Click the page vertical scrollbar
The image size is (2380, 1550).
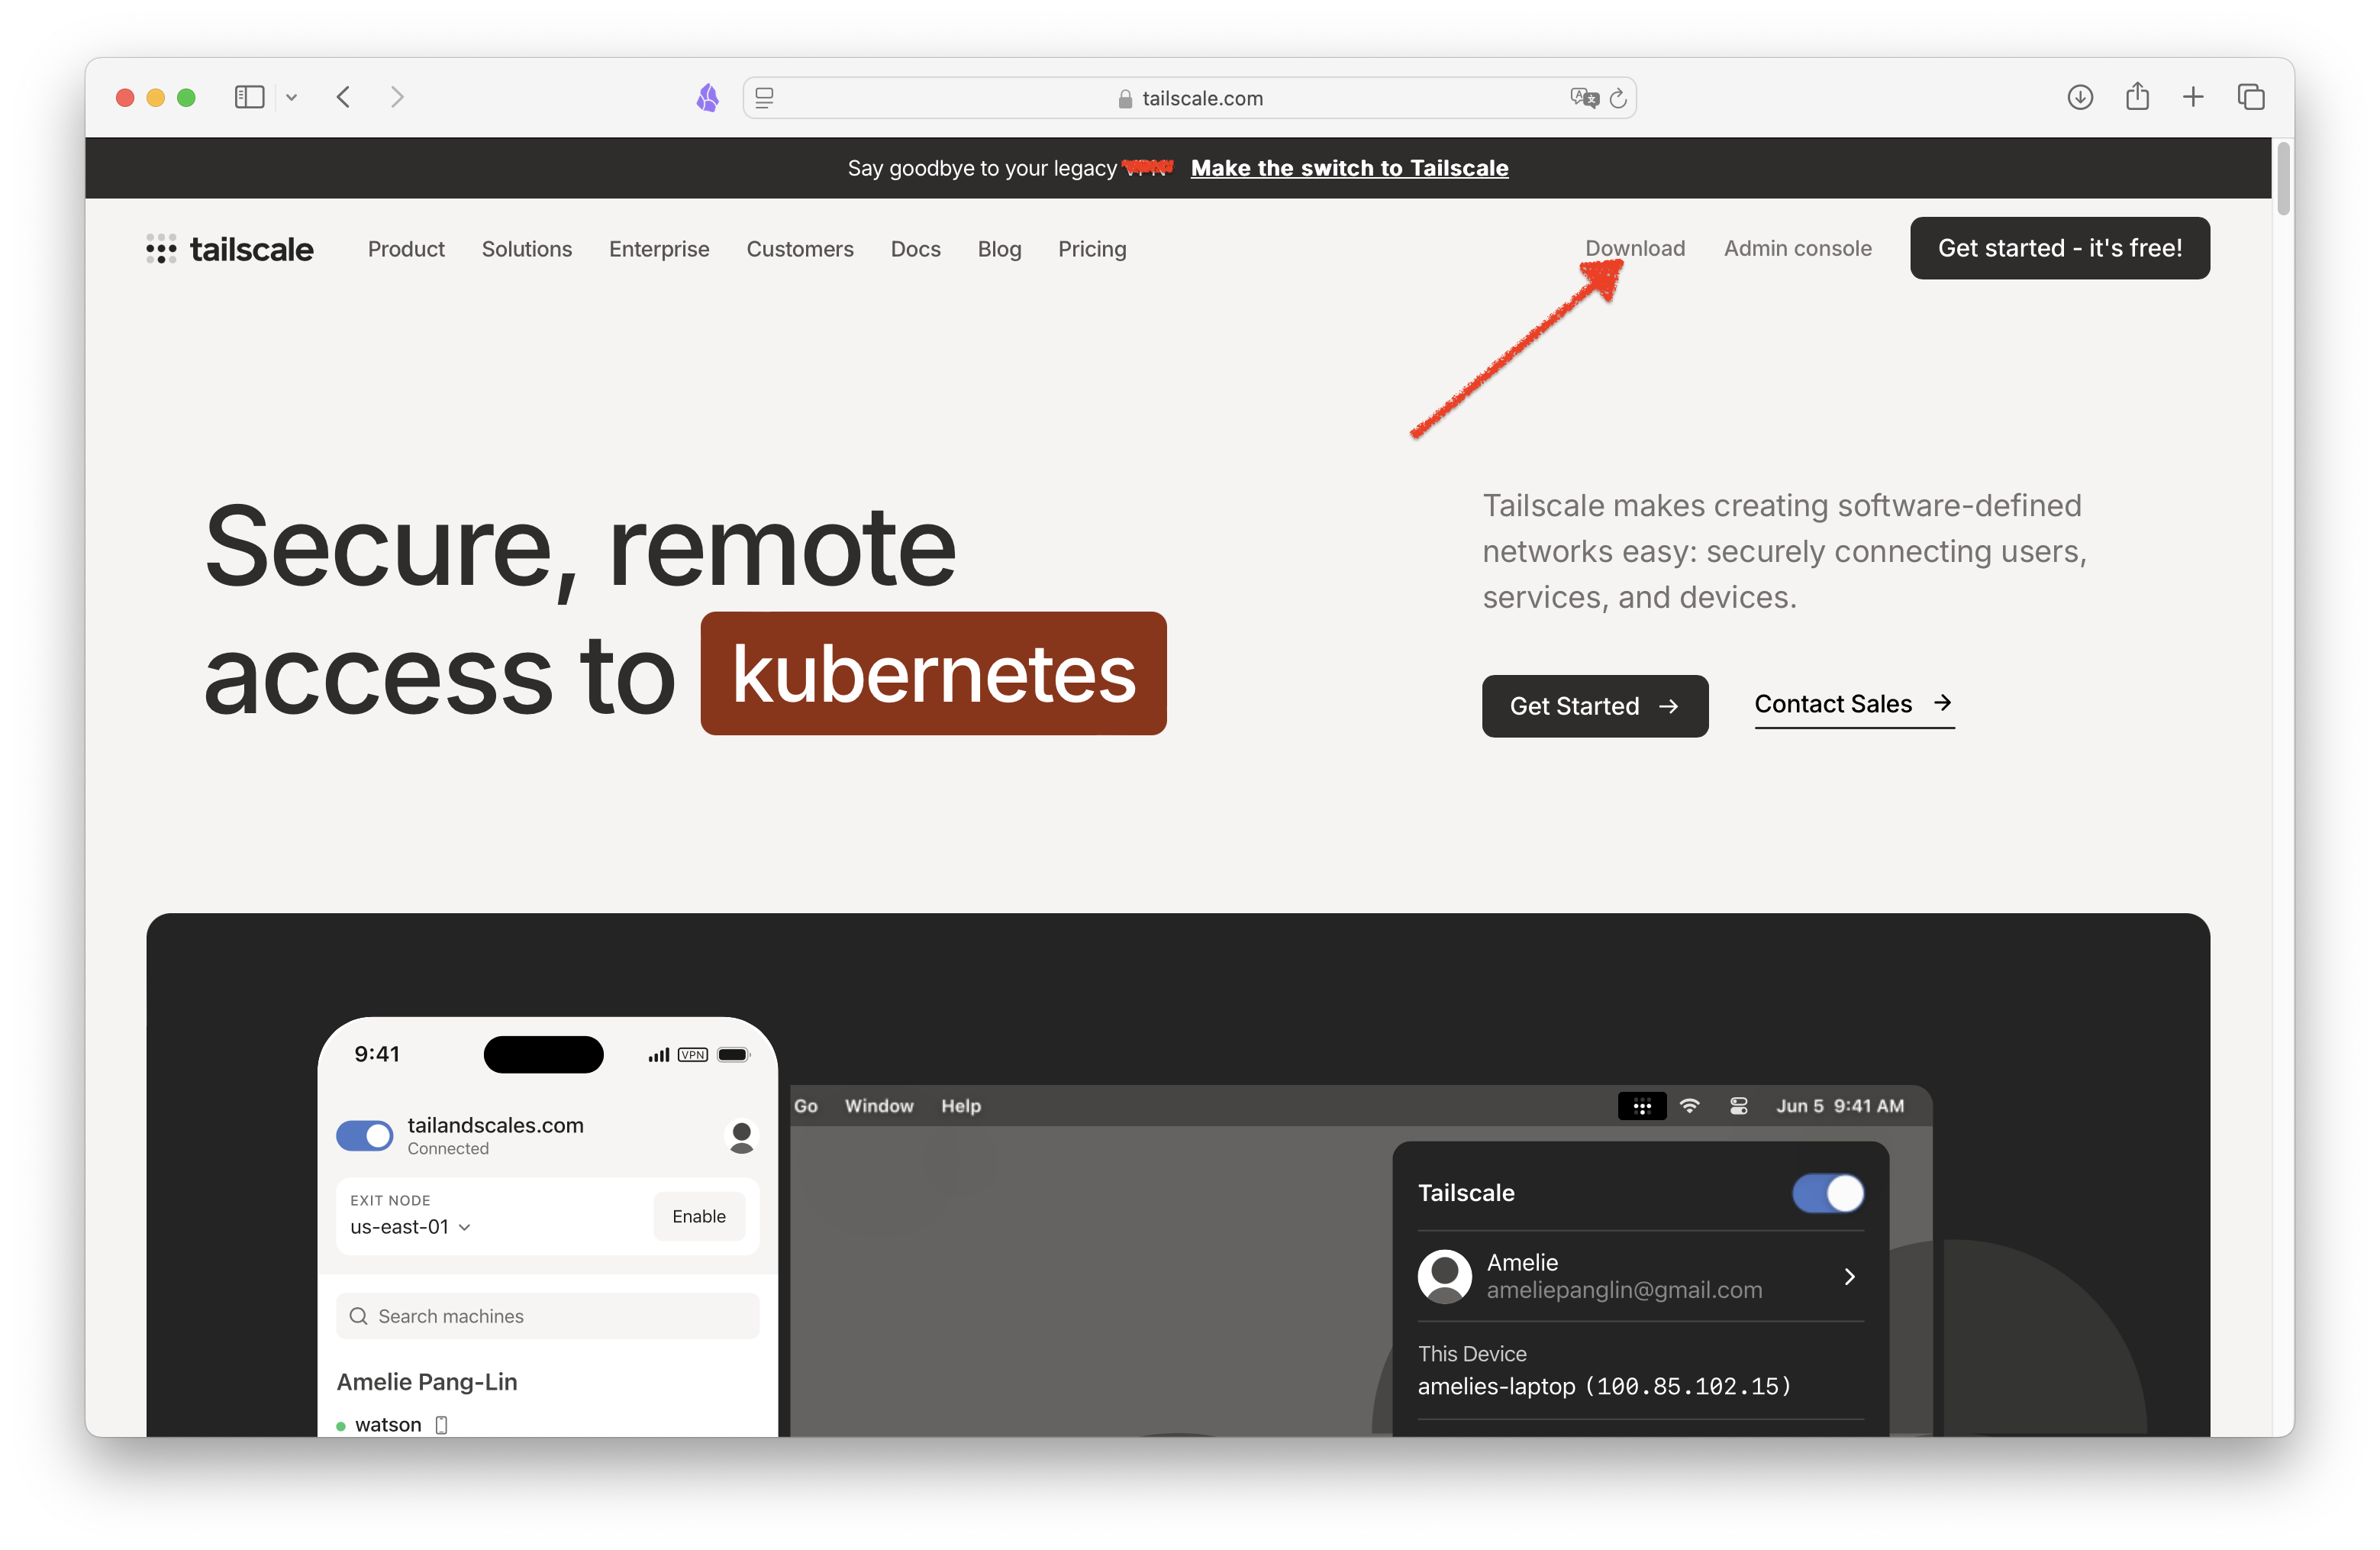[2283, 178]
